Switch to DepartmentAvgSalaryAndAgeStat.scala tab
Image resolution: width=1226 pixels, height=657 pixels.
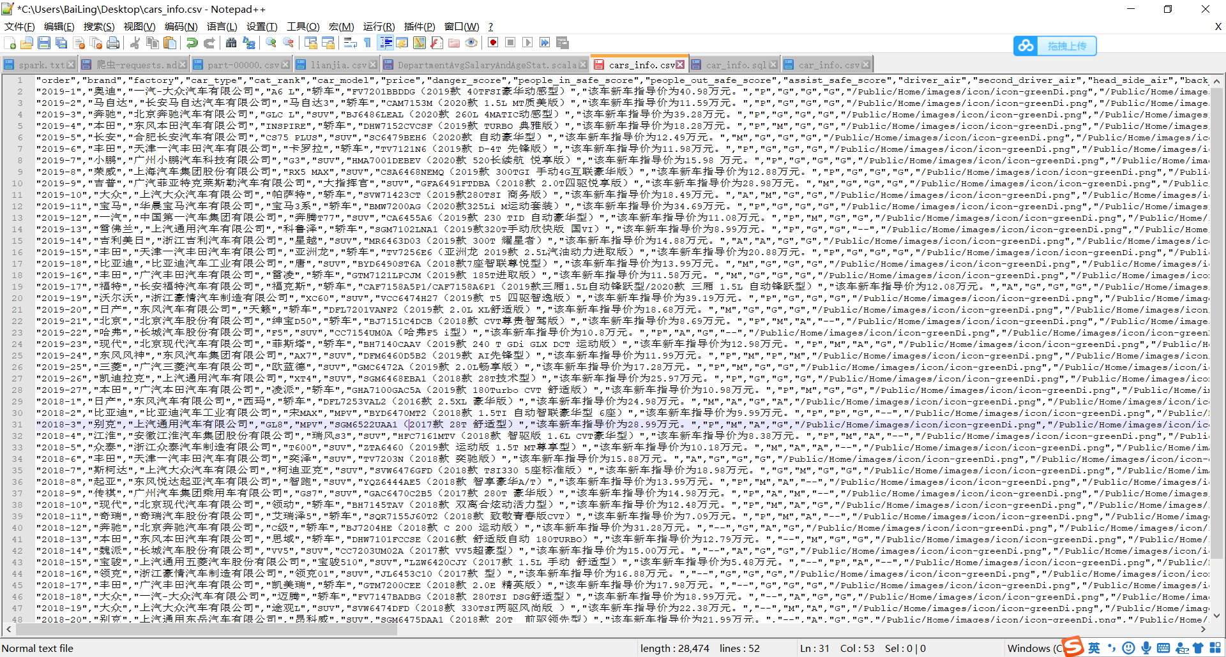(x=487, y=65)
